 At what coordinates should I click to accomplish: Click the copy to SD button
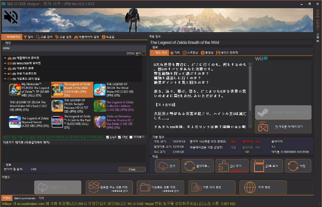[x=267, y=166]
